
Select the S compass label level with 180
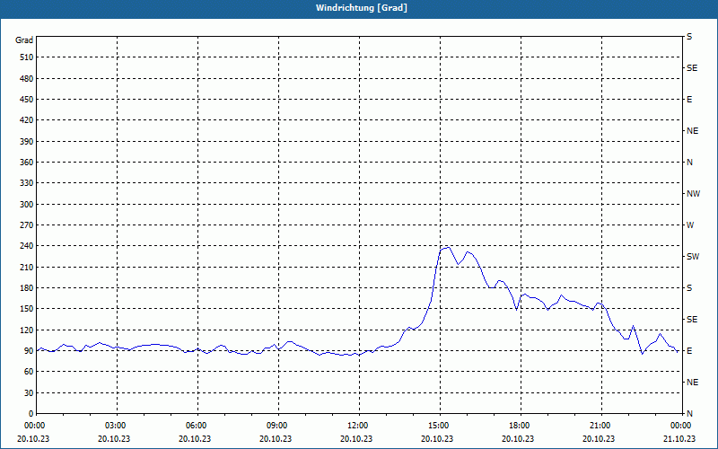pyautogui.click(x=689, y=288)
